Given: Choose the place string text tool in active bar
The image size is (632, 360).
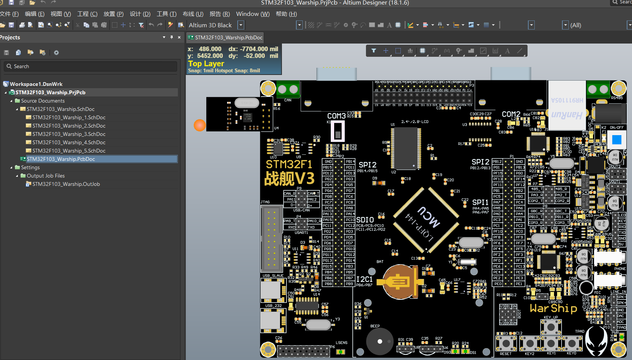Looking at the screenshot, I should tap(507, 51).
